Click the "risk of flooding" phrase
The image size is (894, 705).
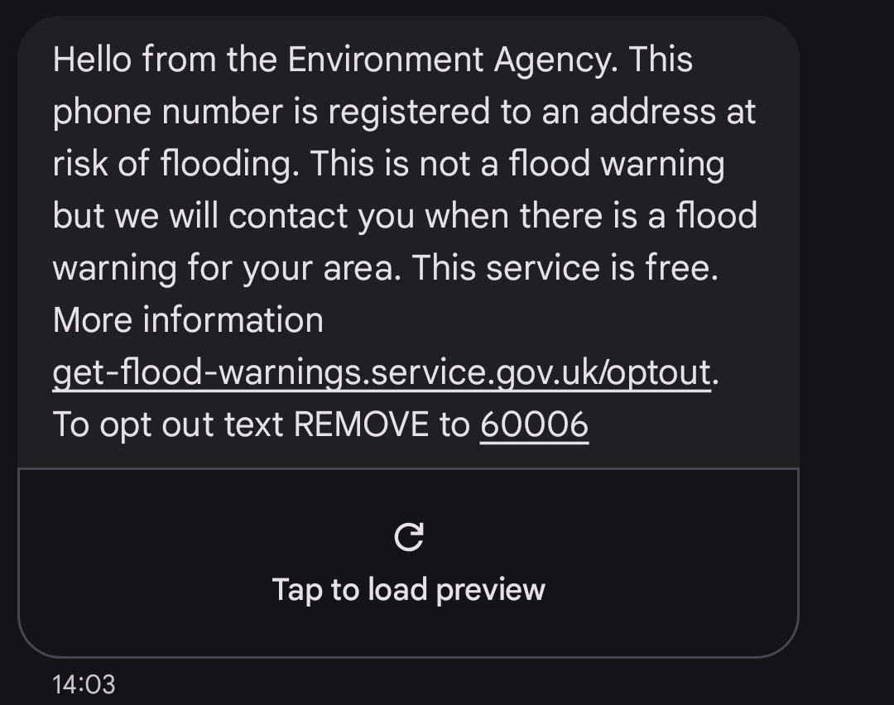click(x=173, y=164)
